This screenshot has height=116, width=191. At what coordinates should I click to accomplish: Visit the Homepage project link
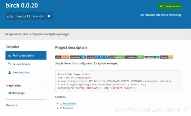tap(18, 93)
